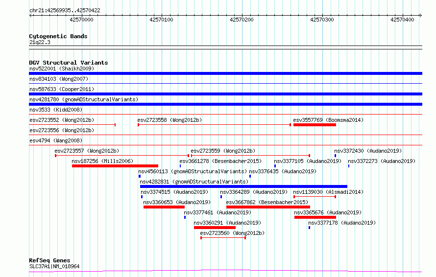Select the blue nsv4560113 gnomAD marker
Image resolution: width=436 pixels, height=277 pixels.
coord(140,176)
